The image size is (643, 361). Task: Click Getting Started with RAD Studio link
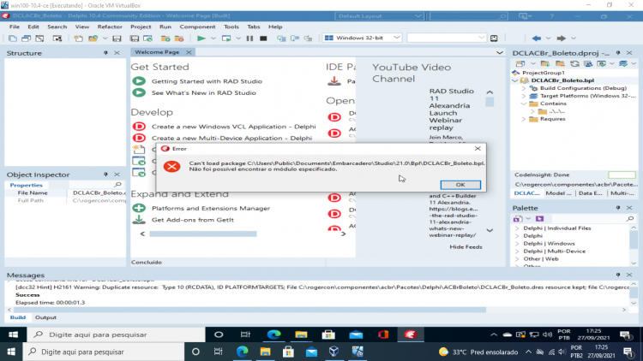coord(207,81)
